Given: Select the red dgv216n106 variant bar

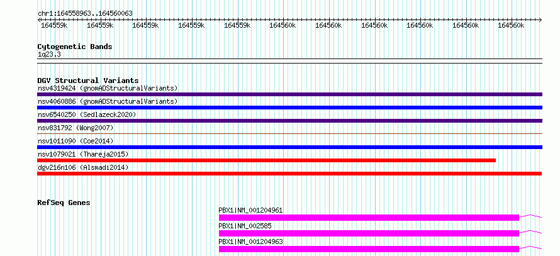Looking at the screenshot, I should [x=289, y=174].
